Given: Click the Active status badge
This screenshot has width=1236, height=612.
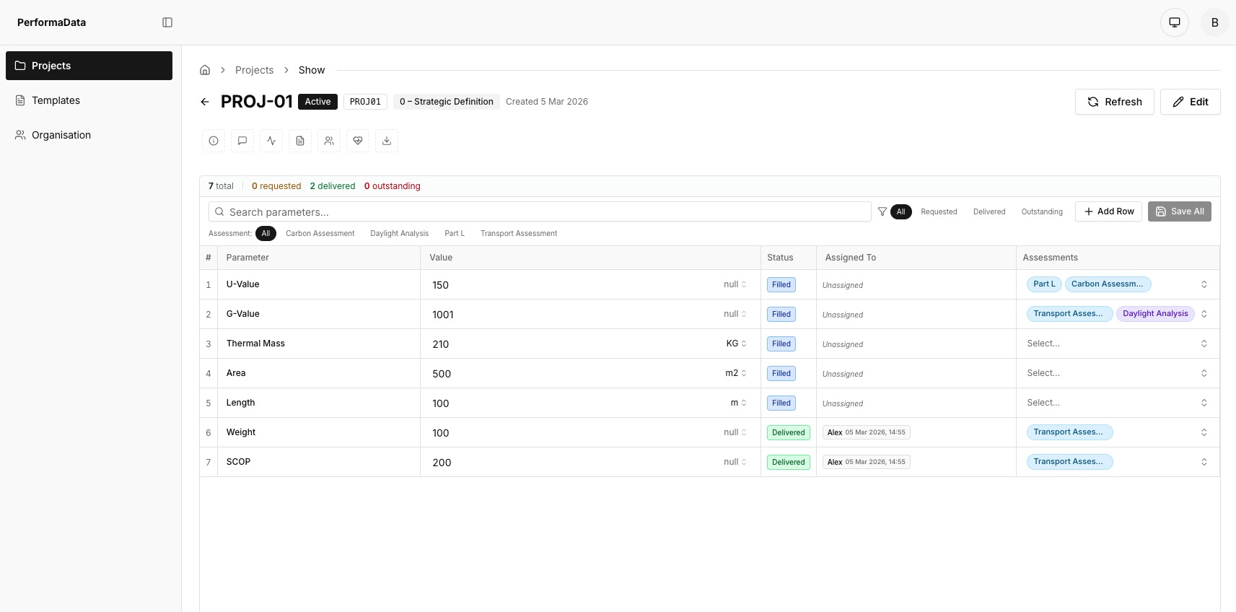Looking at the screenshot, I should click(x=317, y=102).
